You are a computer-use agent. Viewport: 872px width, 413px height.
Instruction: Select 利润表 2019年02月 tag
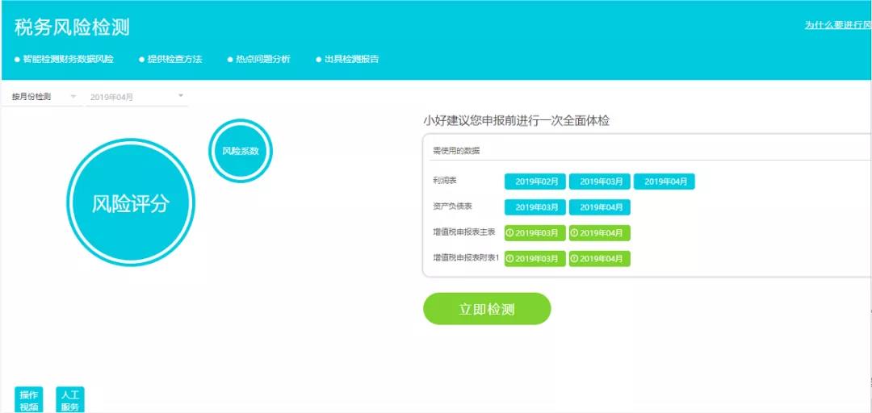(535, 181)
